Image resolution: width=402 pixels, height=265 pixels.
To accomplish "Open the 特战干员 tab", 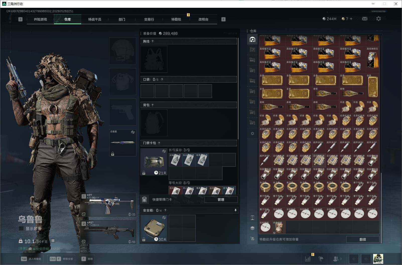I will click(x=95, y=19).
